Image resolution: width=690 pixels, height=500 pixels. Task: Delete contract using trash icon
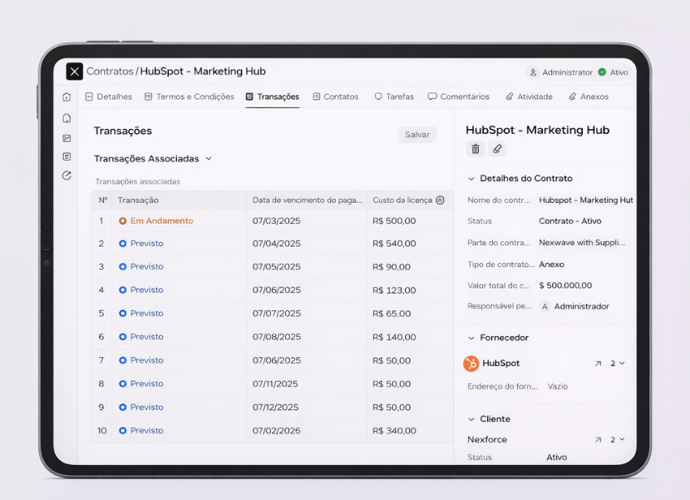476,149
